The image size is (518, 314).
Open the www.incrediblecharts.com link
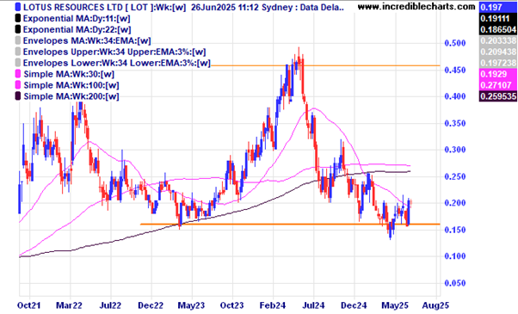pos(416,7)
